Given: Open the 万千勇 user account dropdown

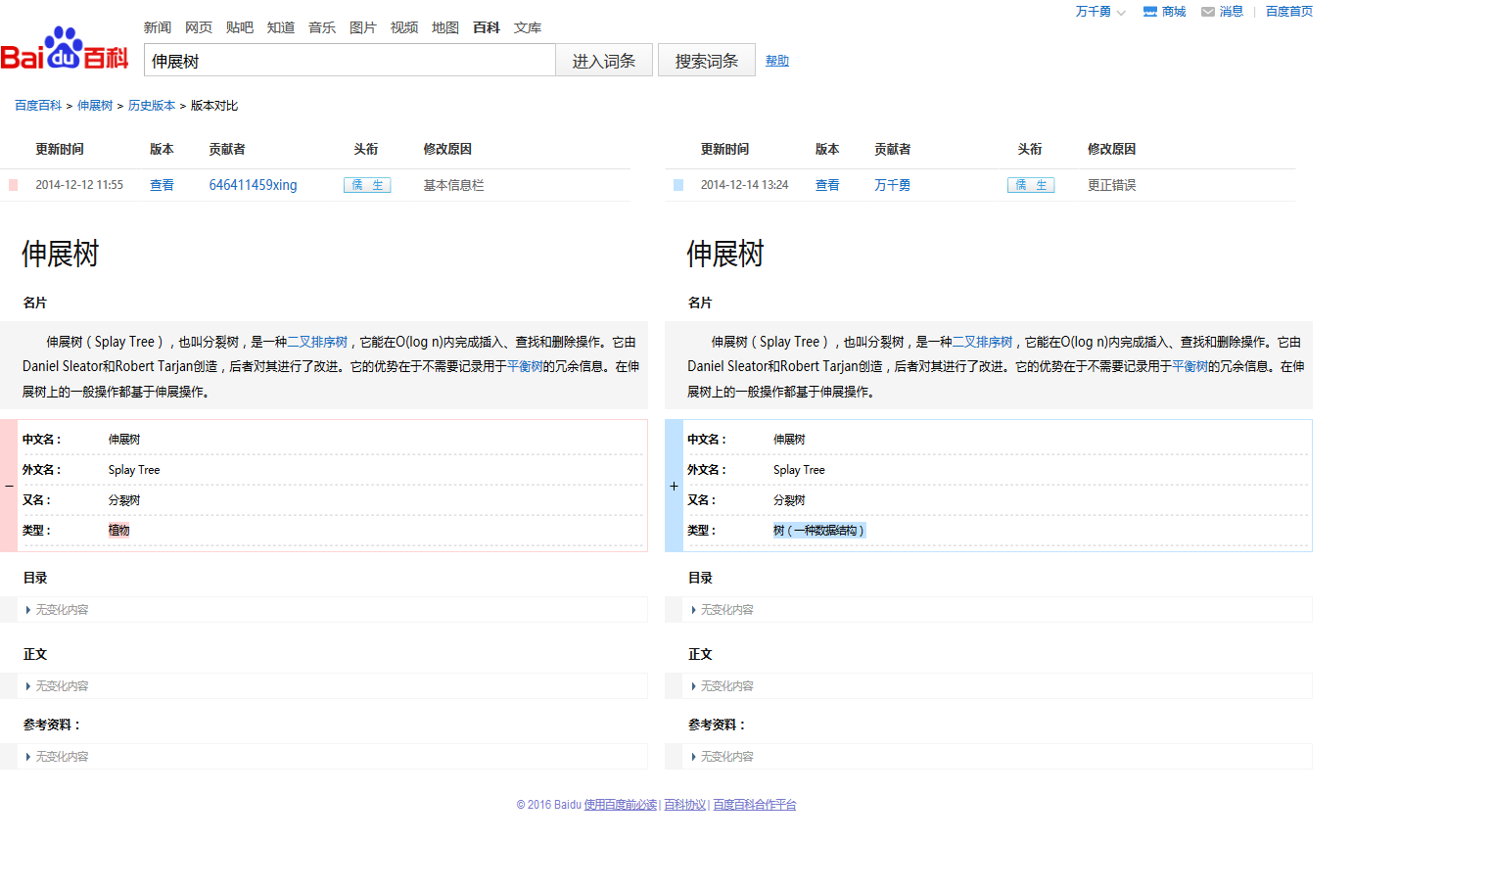Looking at the screenshot, I should pos(1100,12).
